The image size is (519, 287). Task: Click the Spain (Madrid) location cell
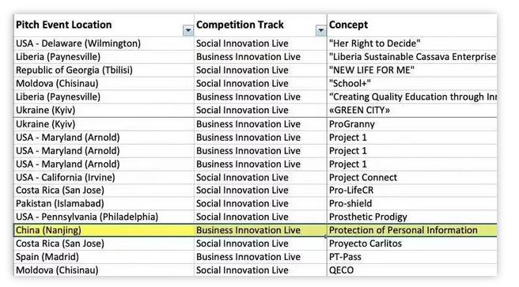104,257
